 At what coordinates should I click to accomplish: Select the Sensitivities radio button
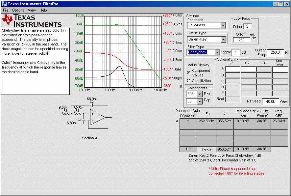tap(188, 81)
